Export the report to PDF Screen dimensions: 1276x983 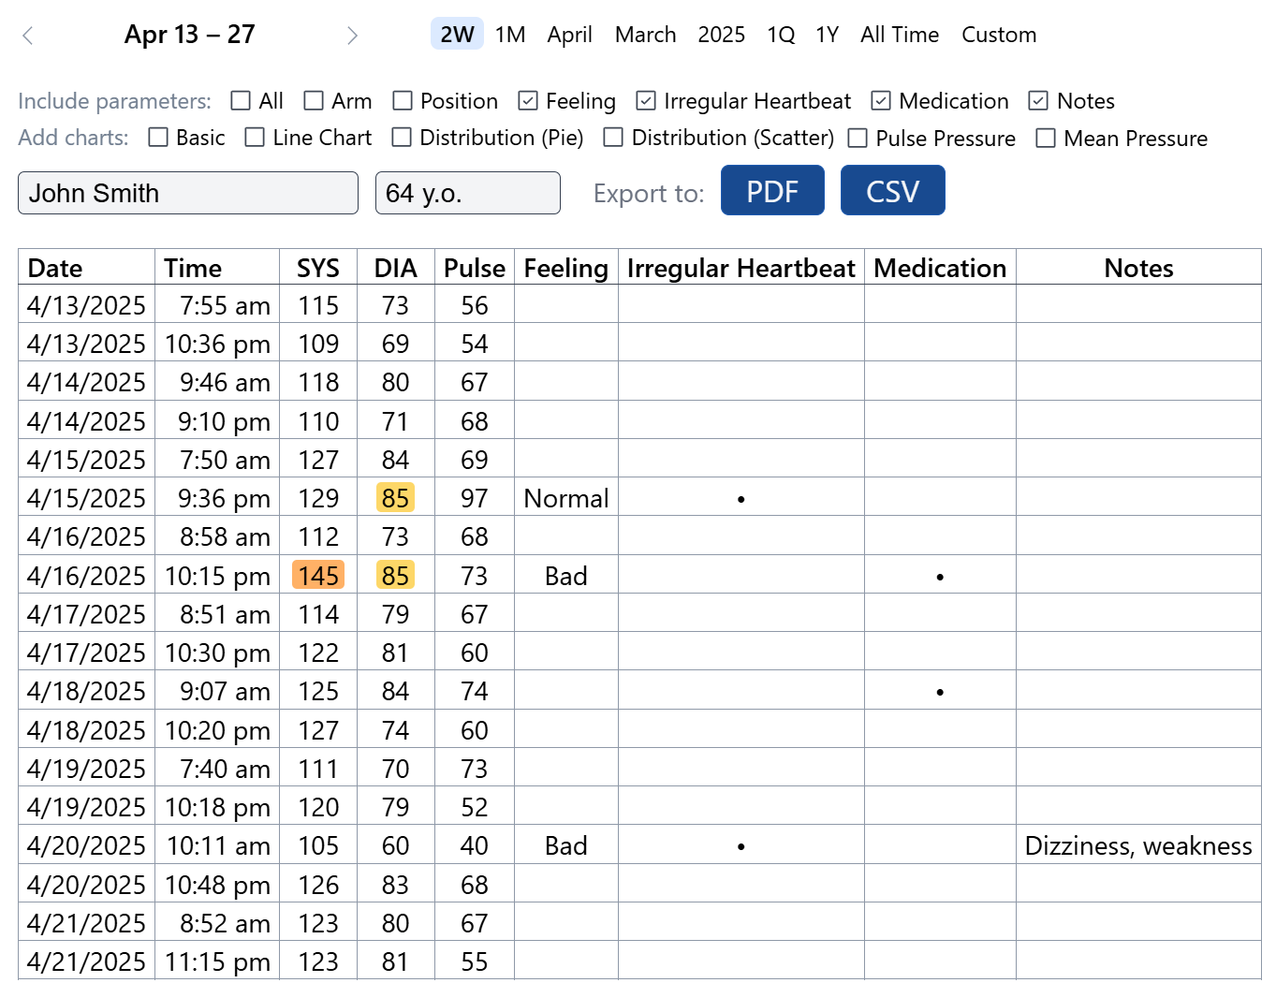pyautogui.click(x=772, y=190)
